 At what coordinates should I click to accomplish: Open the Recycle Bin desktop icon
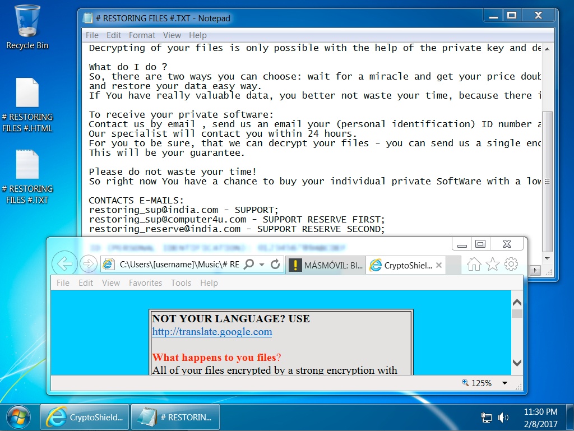27,26
